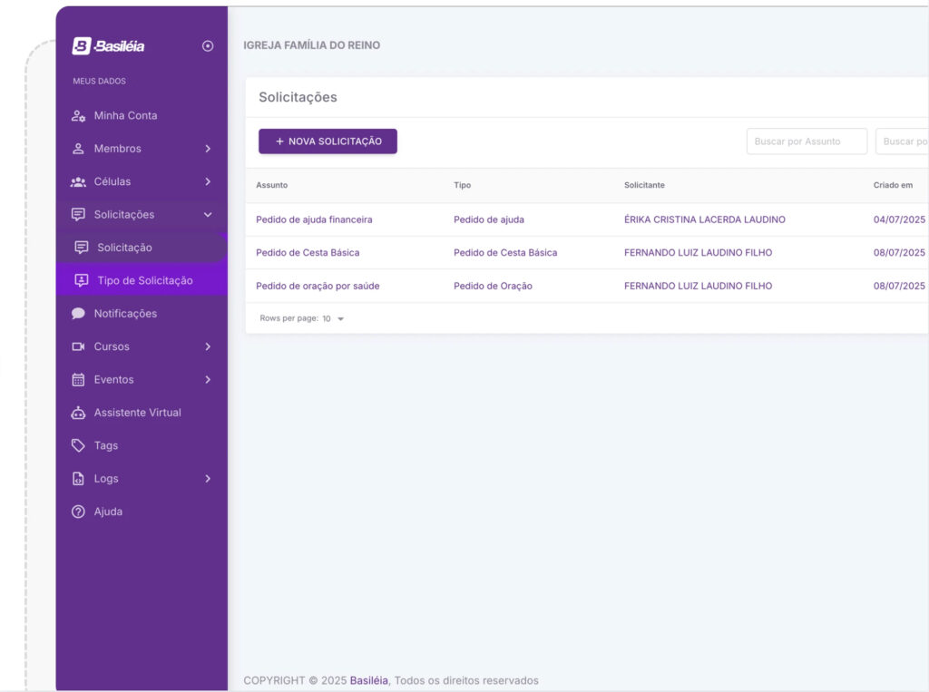Viewport: 929px width, 692px height.
Task: Click the Células group icon
Action: [x=79, y=182]
